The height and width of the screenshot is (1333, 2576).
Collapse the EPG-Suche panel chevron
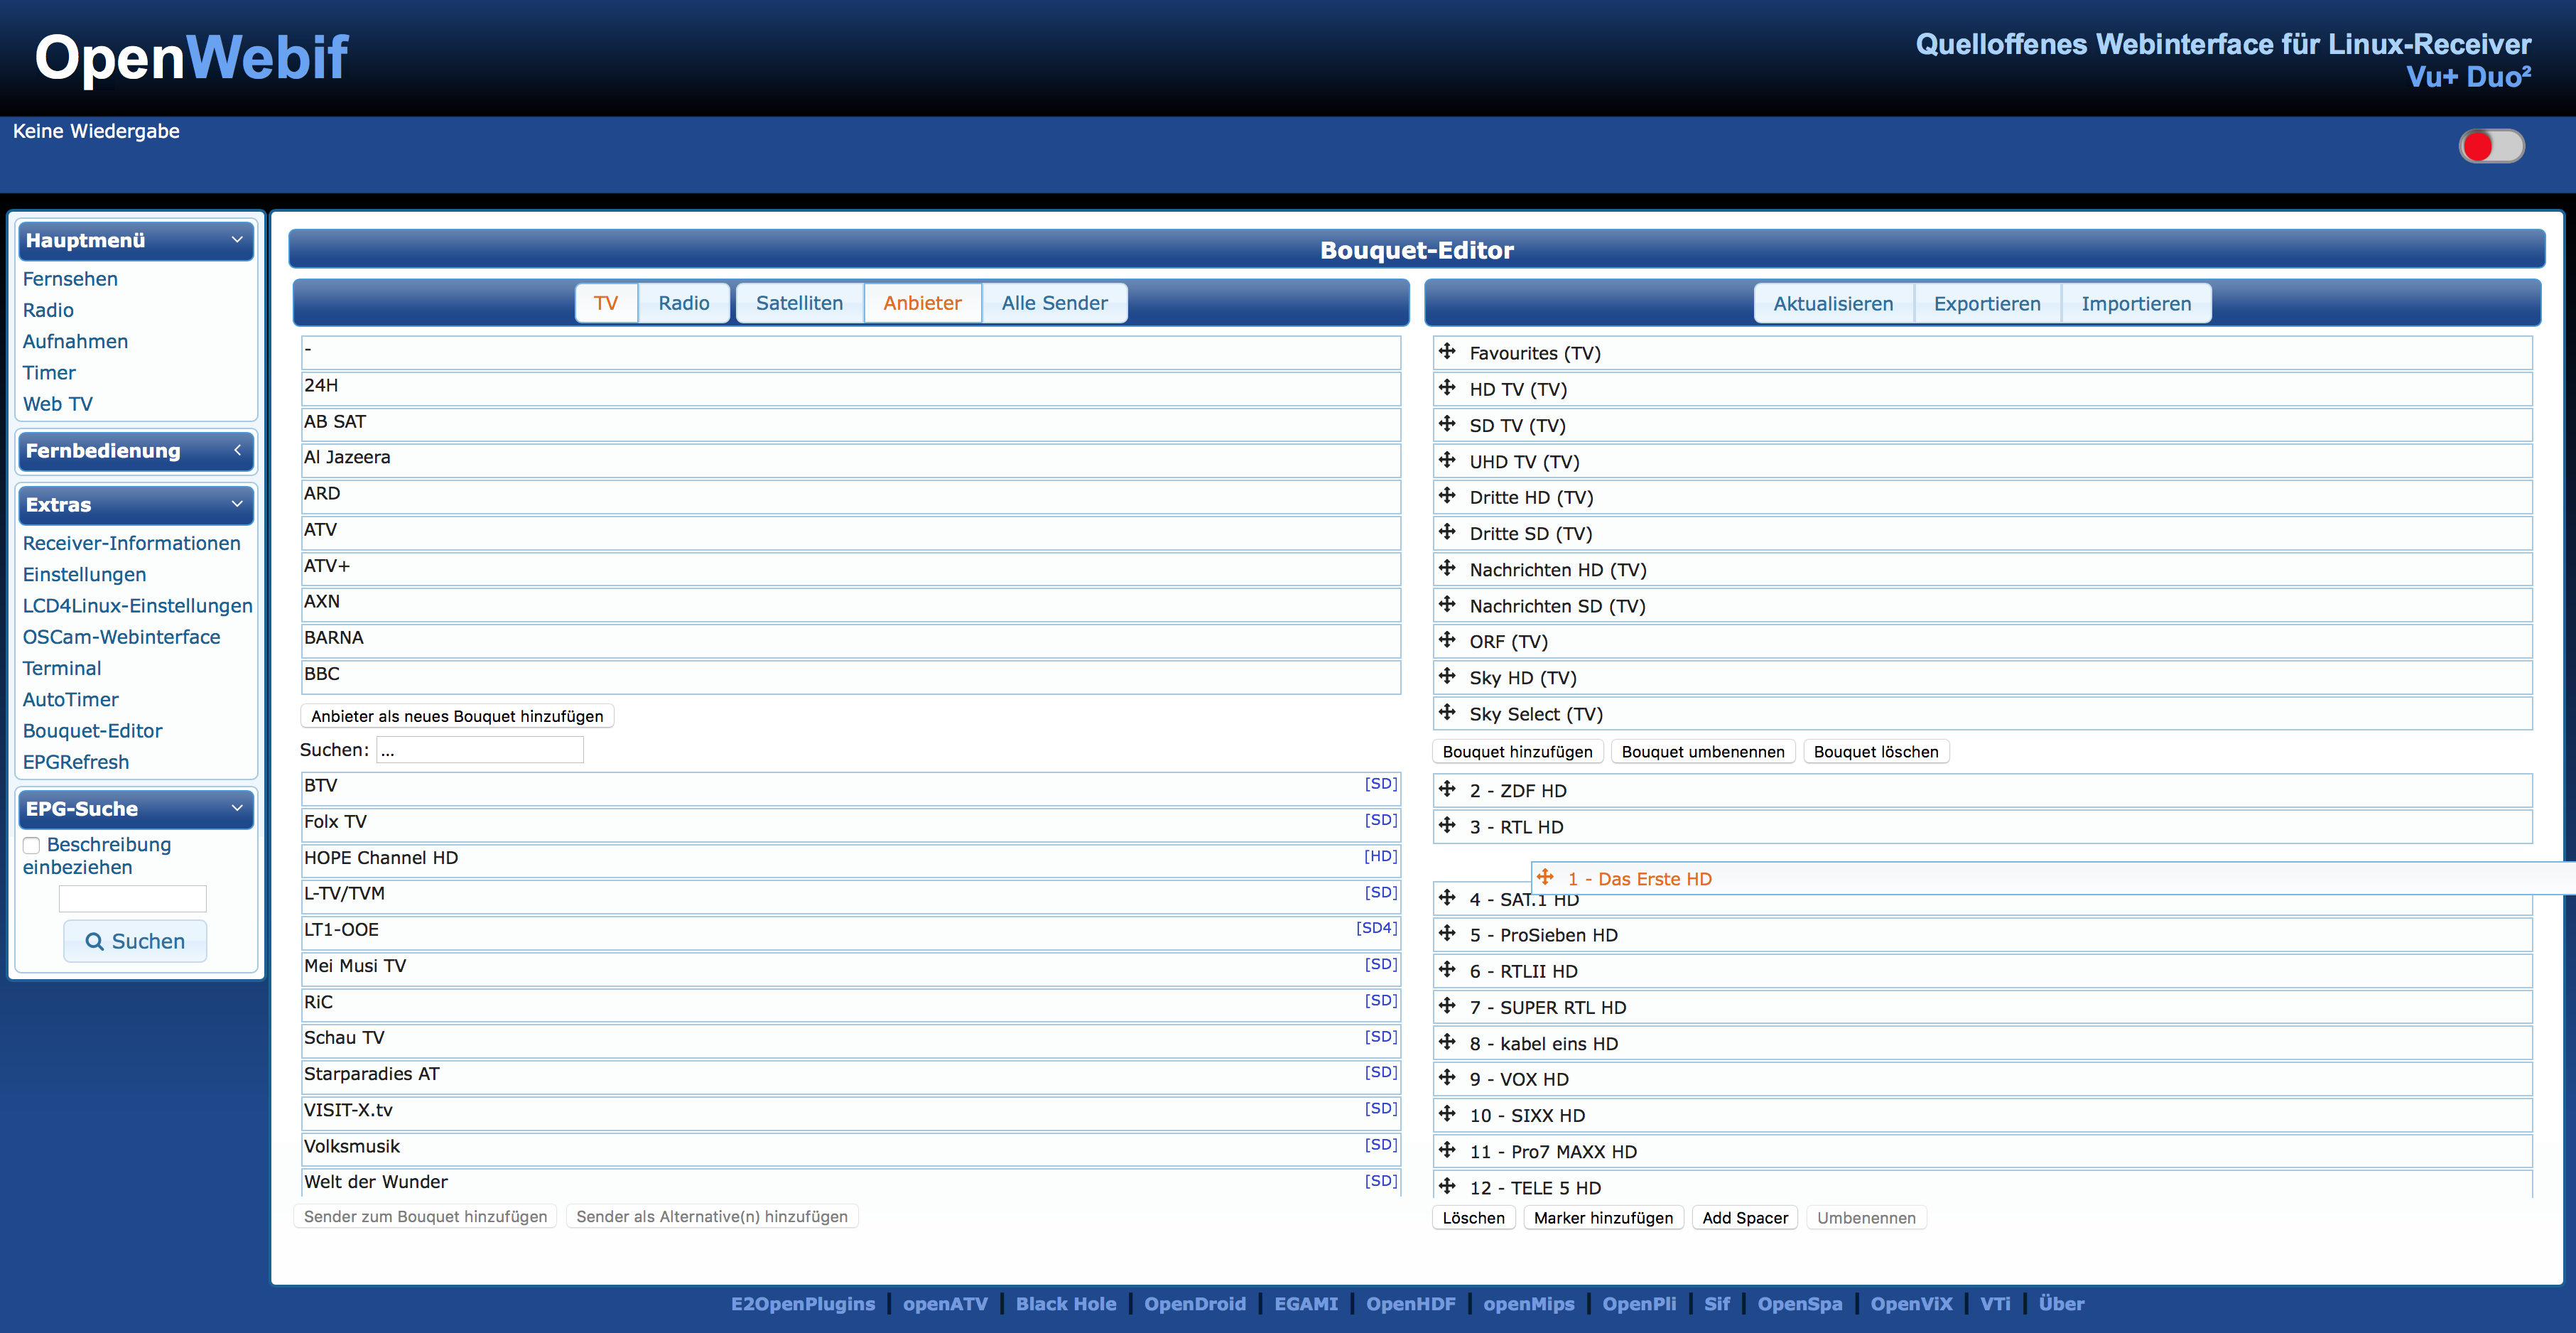tap(237, 808)
